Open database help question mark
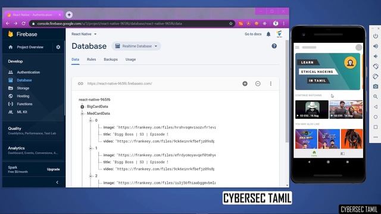 click(x=274, y=46)
